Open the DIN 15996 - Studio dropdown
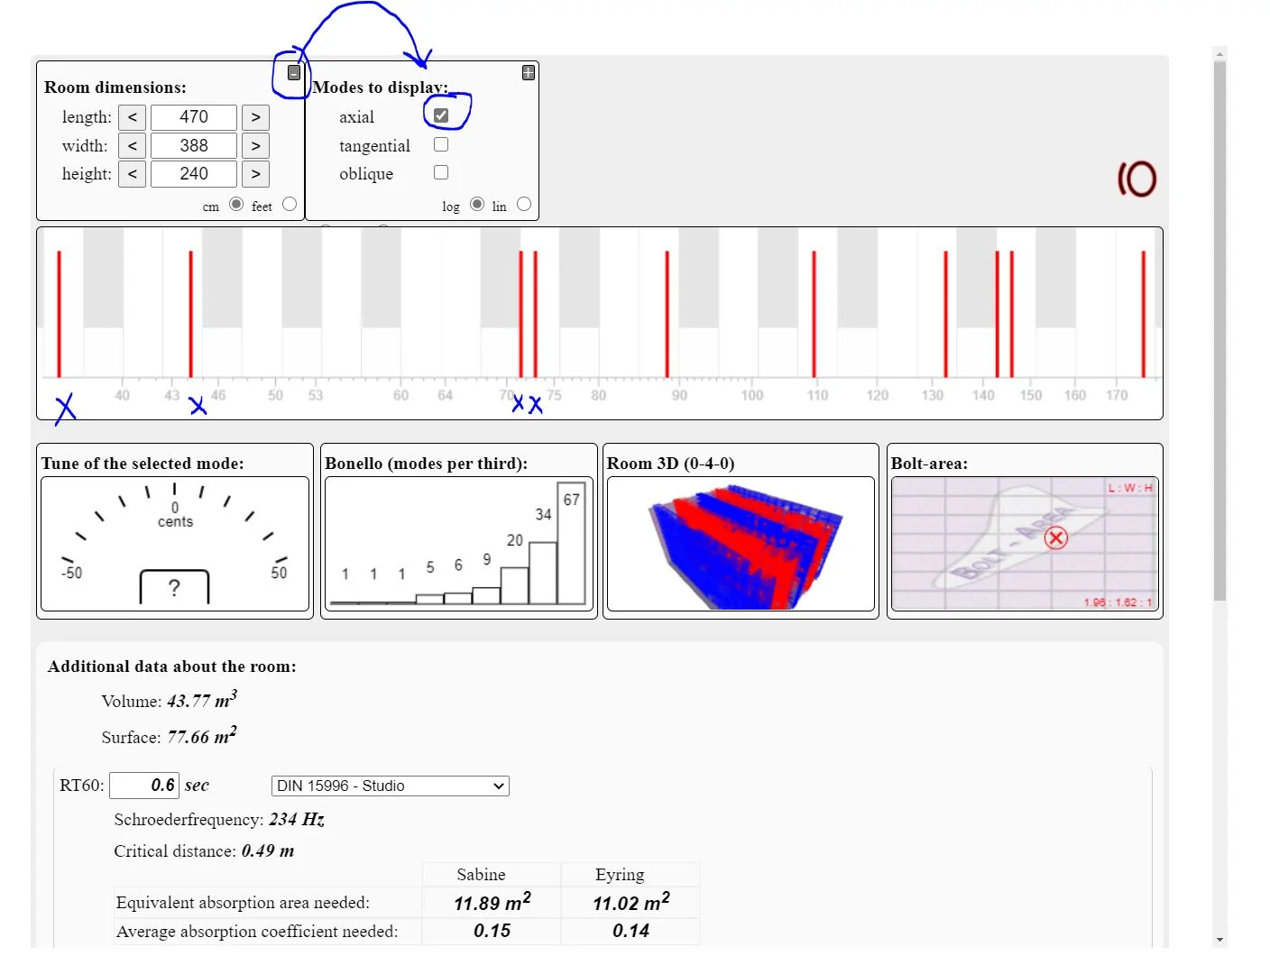 [391, 786]
